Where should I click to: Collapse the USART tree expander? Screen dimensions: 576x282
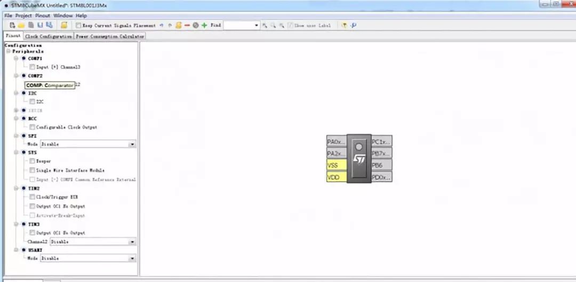16,250
